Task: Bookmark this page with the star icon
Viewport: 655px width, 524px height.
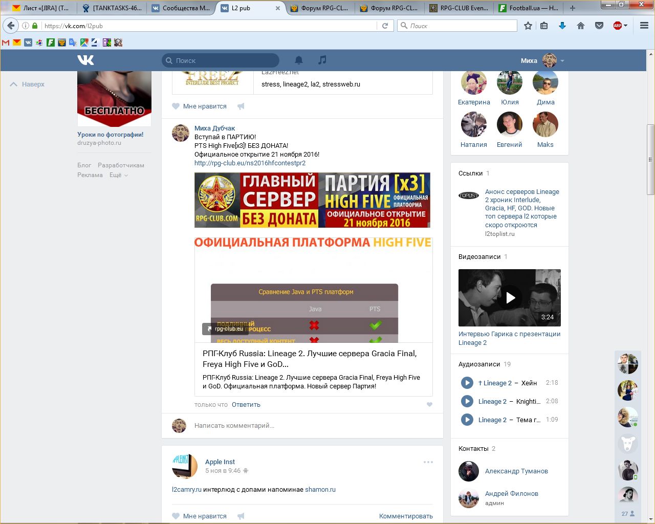Action: (x=528, y=26)
